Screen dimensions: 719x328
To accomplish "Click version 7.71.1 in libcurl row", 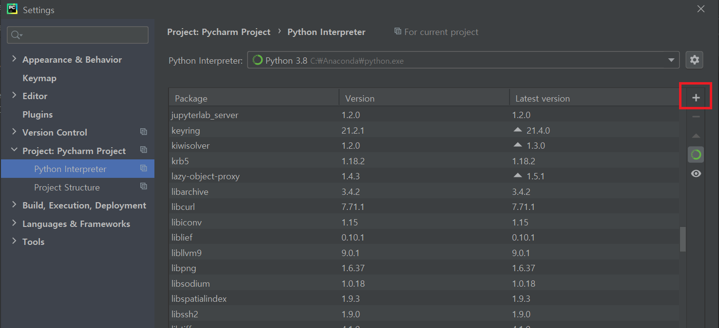I will coord(353,207).
